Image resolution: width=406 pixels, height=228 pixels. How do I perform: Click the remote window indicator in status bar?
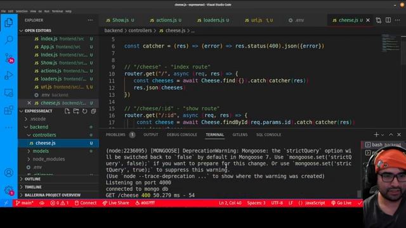point(6,203)
